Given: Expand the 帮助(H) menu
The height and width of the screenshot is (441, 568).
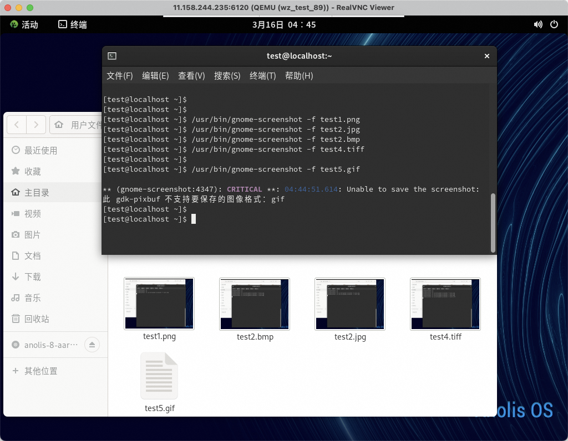Looking at the screenshot, I should pos(299,76).
